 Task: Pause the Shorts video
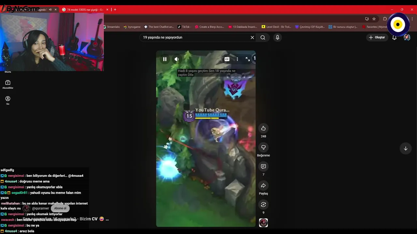165,59
